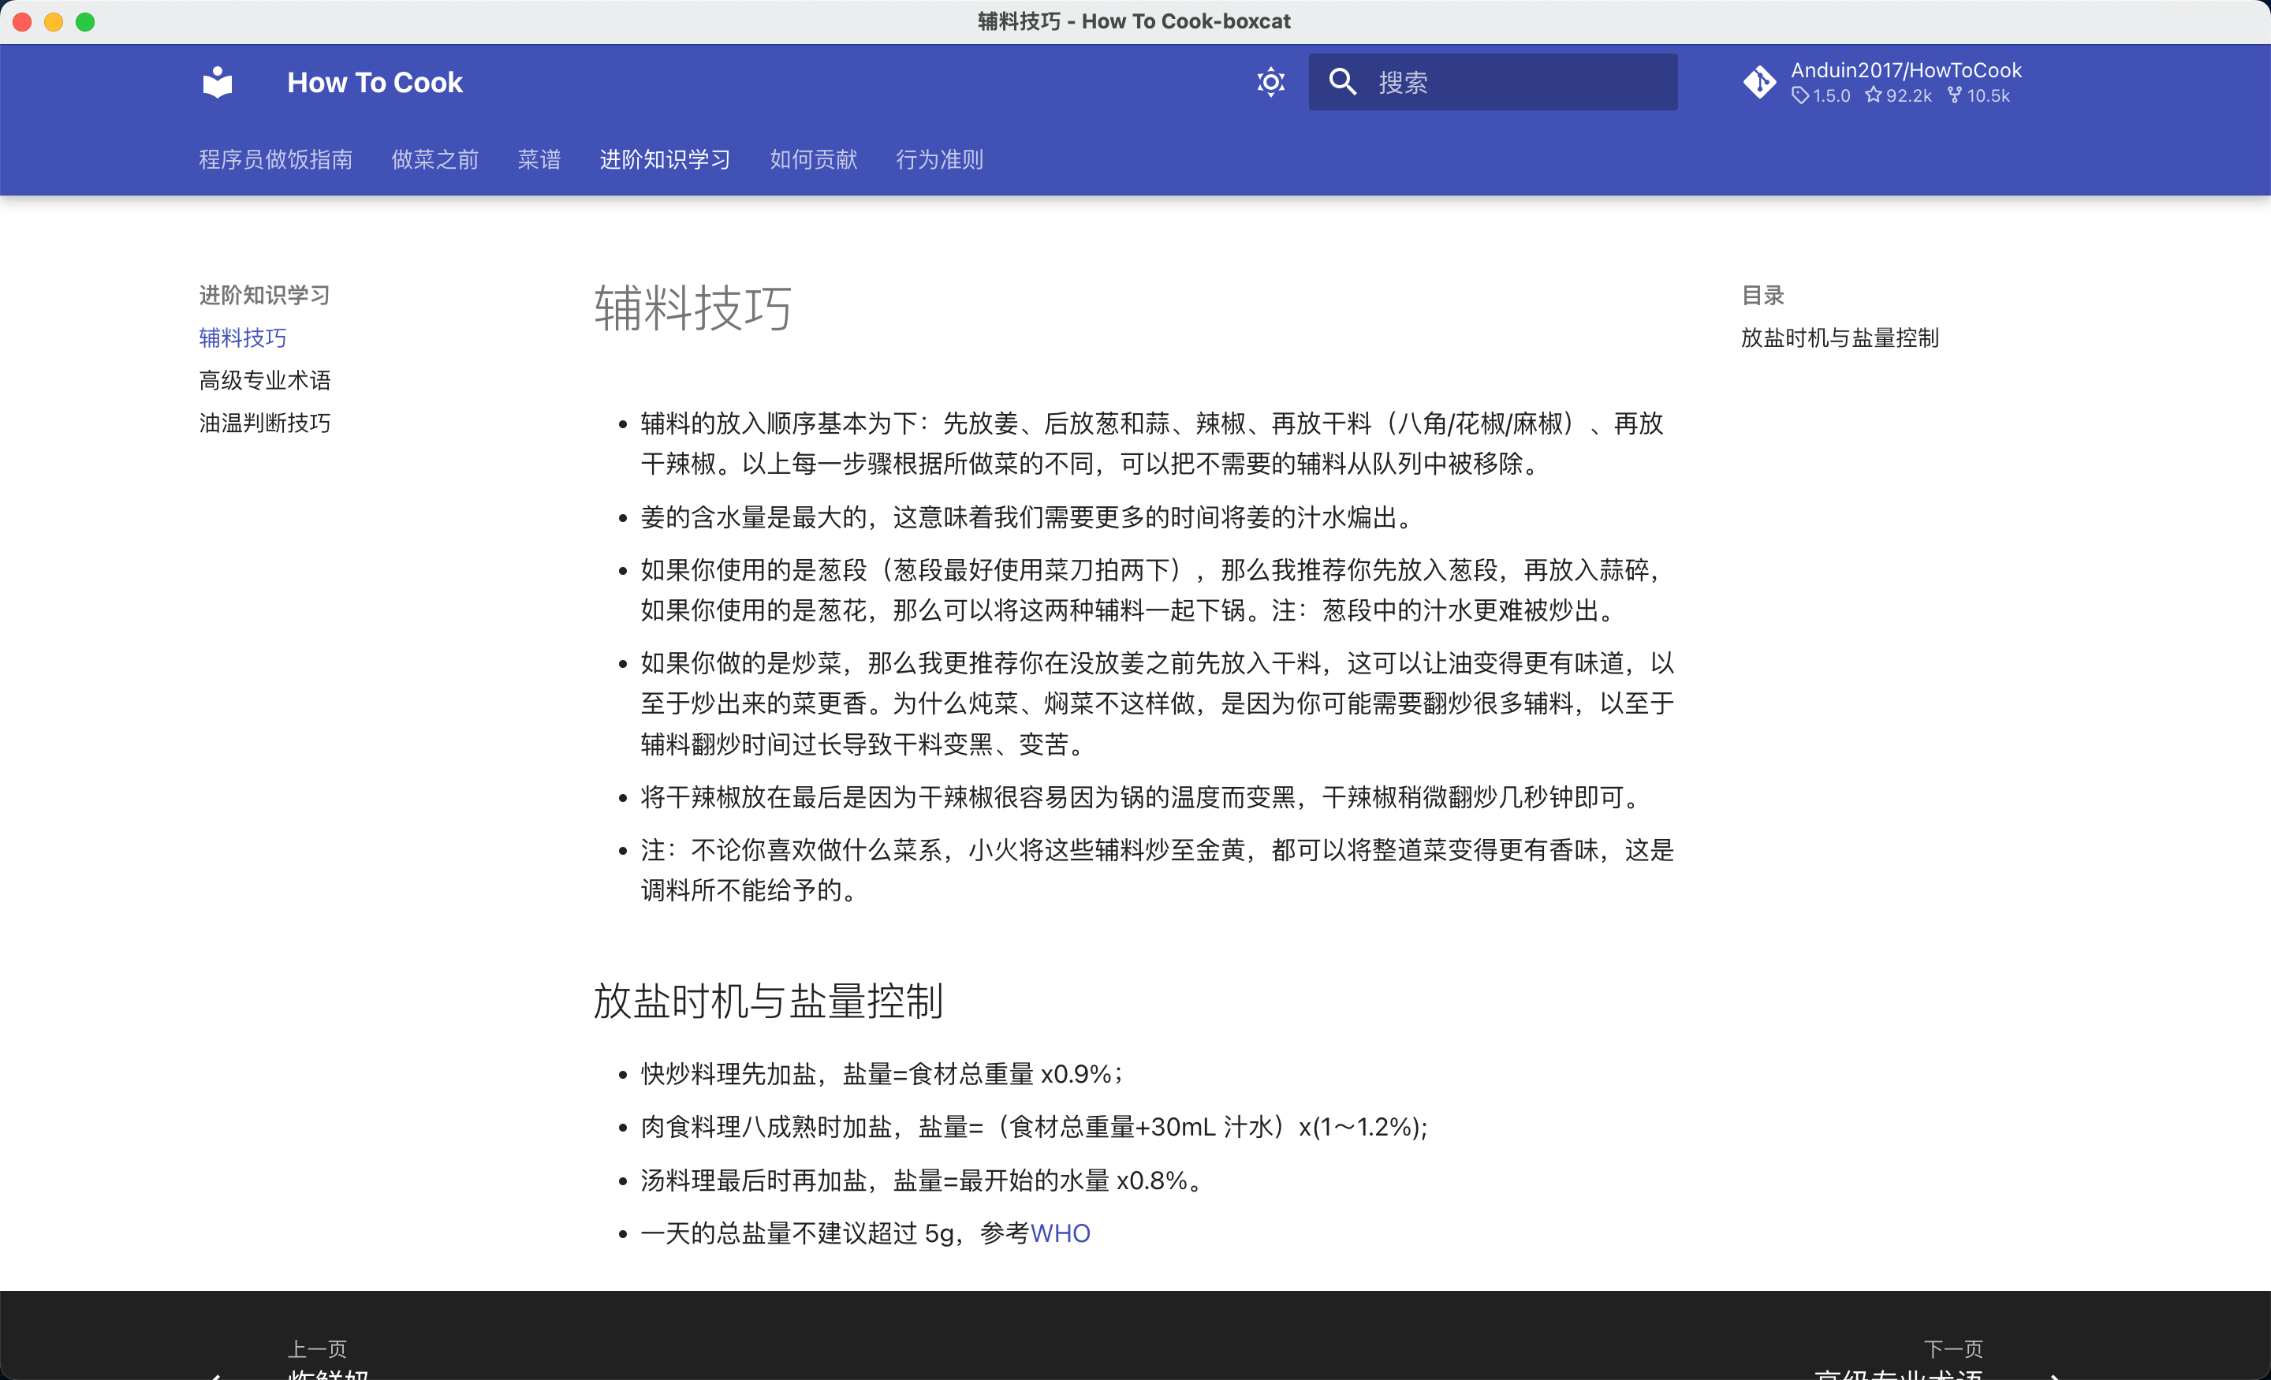
Task: Select the 菜谱 tab
Action: (x=539, y=159)
